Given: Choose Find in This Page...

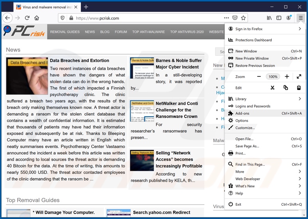Looking at the screenshot, I should [x=265, y=164].
